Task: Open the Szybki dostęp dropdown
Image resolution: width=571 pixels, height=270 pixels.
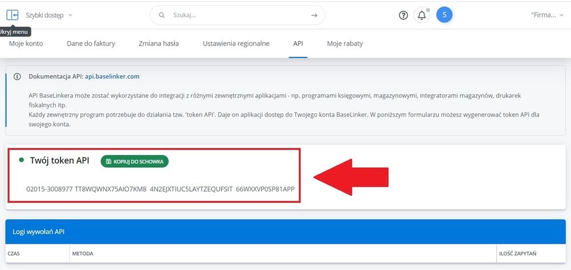Action: click(x=49, y=15)
